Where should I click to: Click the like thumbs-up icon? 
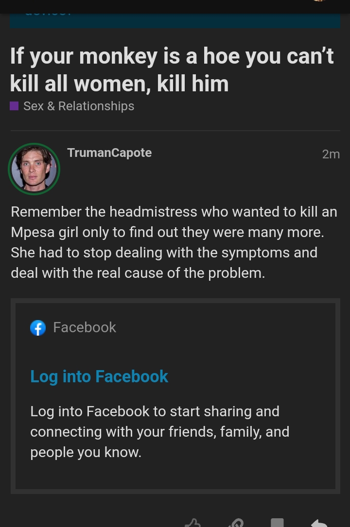coord(193,523)
